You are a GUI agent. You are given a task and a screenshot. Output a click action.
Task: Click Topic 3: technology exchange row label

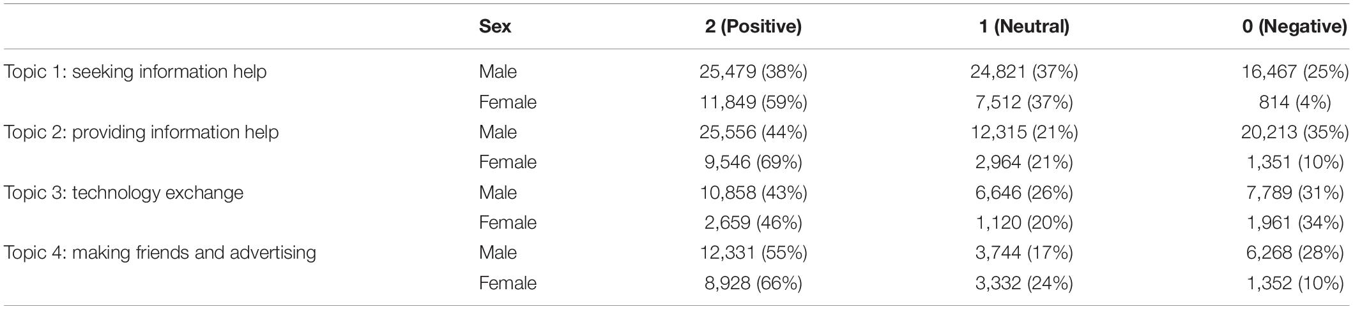(123, 192)
